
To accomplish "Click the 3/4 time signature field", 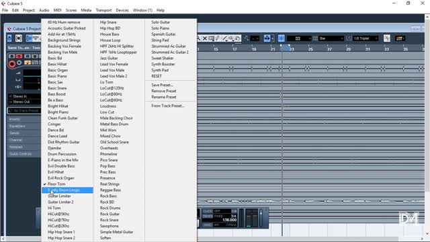I will point(233,216).
